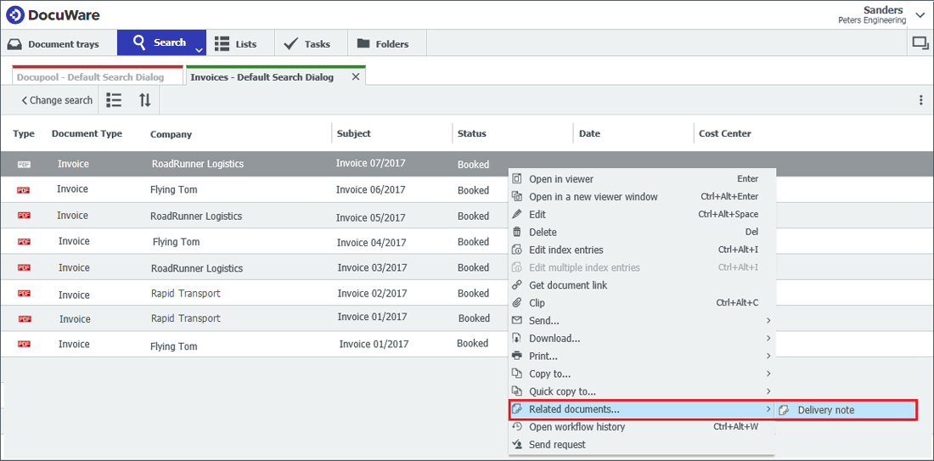Click the trash icon beside Delete
The width and height of the screenshot is (934, 461).
click(x=517, y=232)
